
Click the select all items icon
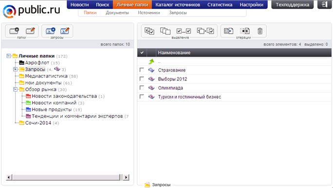(x=149, y=31)
